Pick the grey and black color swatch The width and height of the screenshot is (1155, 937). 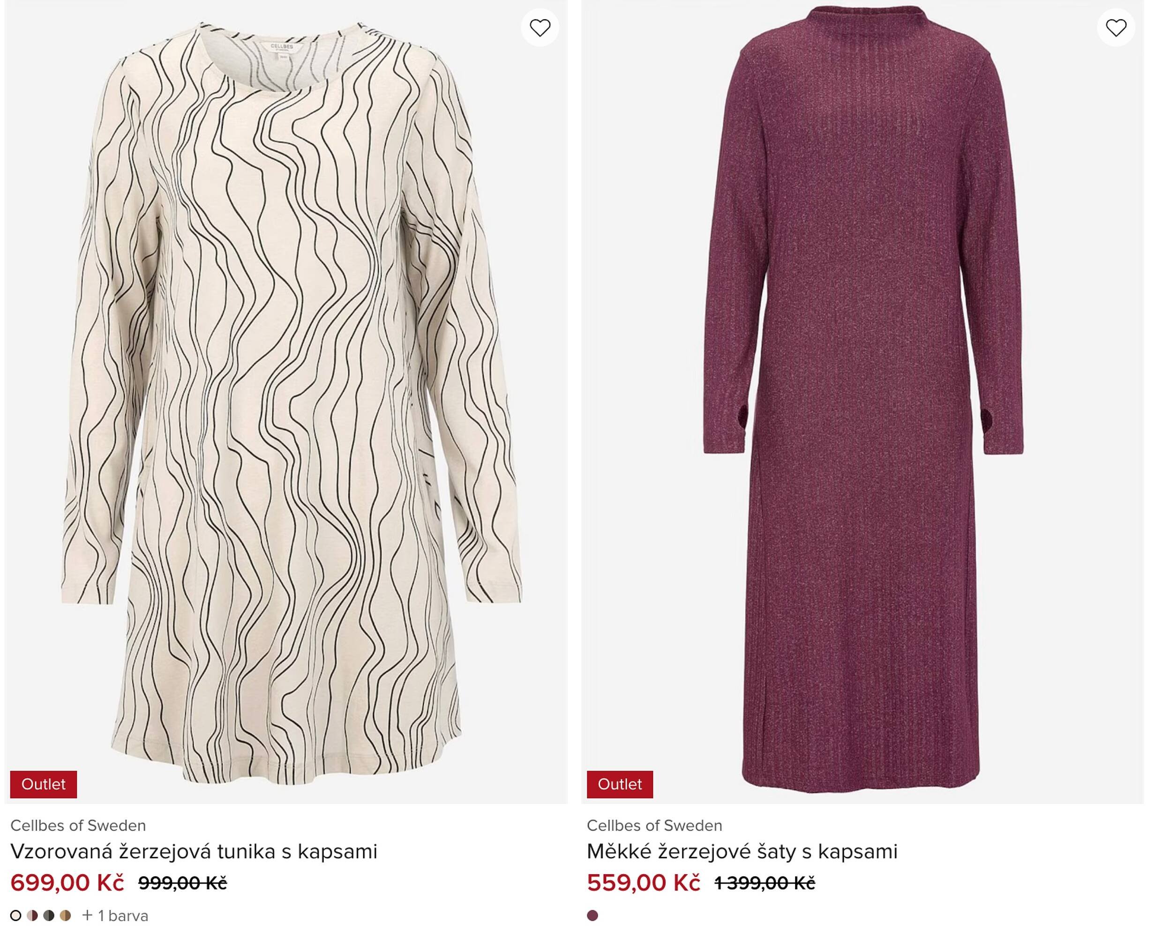click(x=49, y=915)
